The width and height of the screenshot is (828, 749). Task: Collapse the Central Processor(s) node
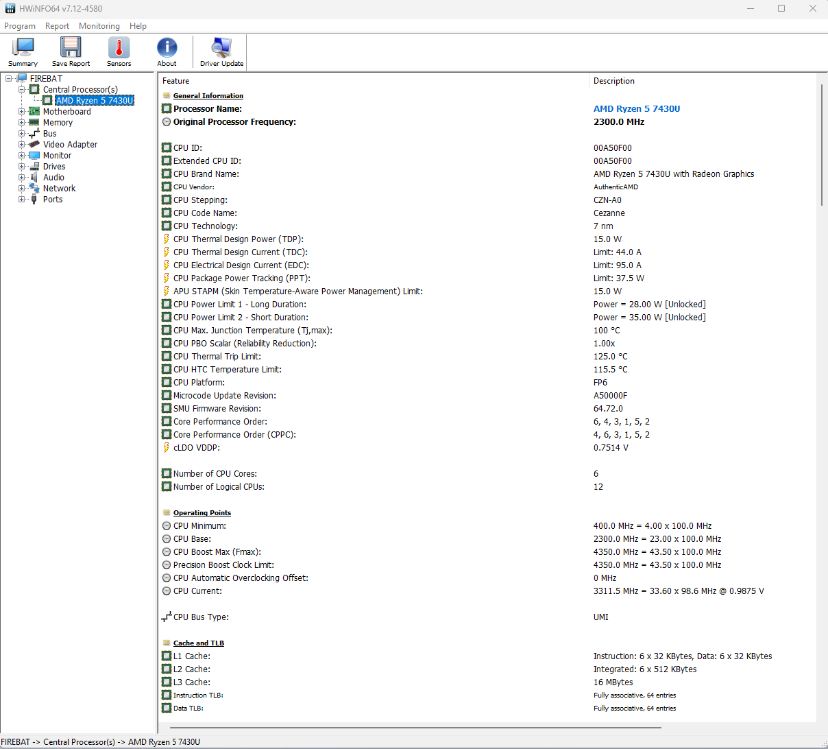tap(21, 90)
